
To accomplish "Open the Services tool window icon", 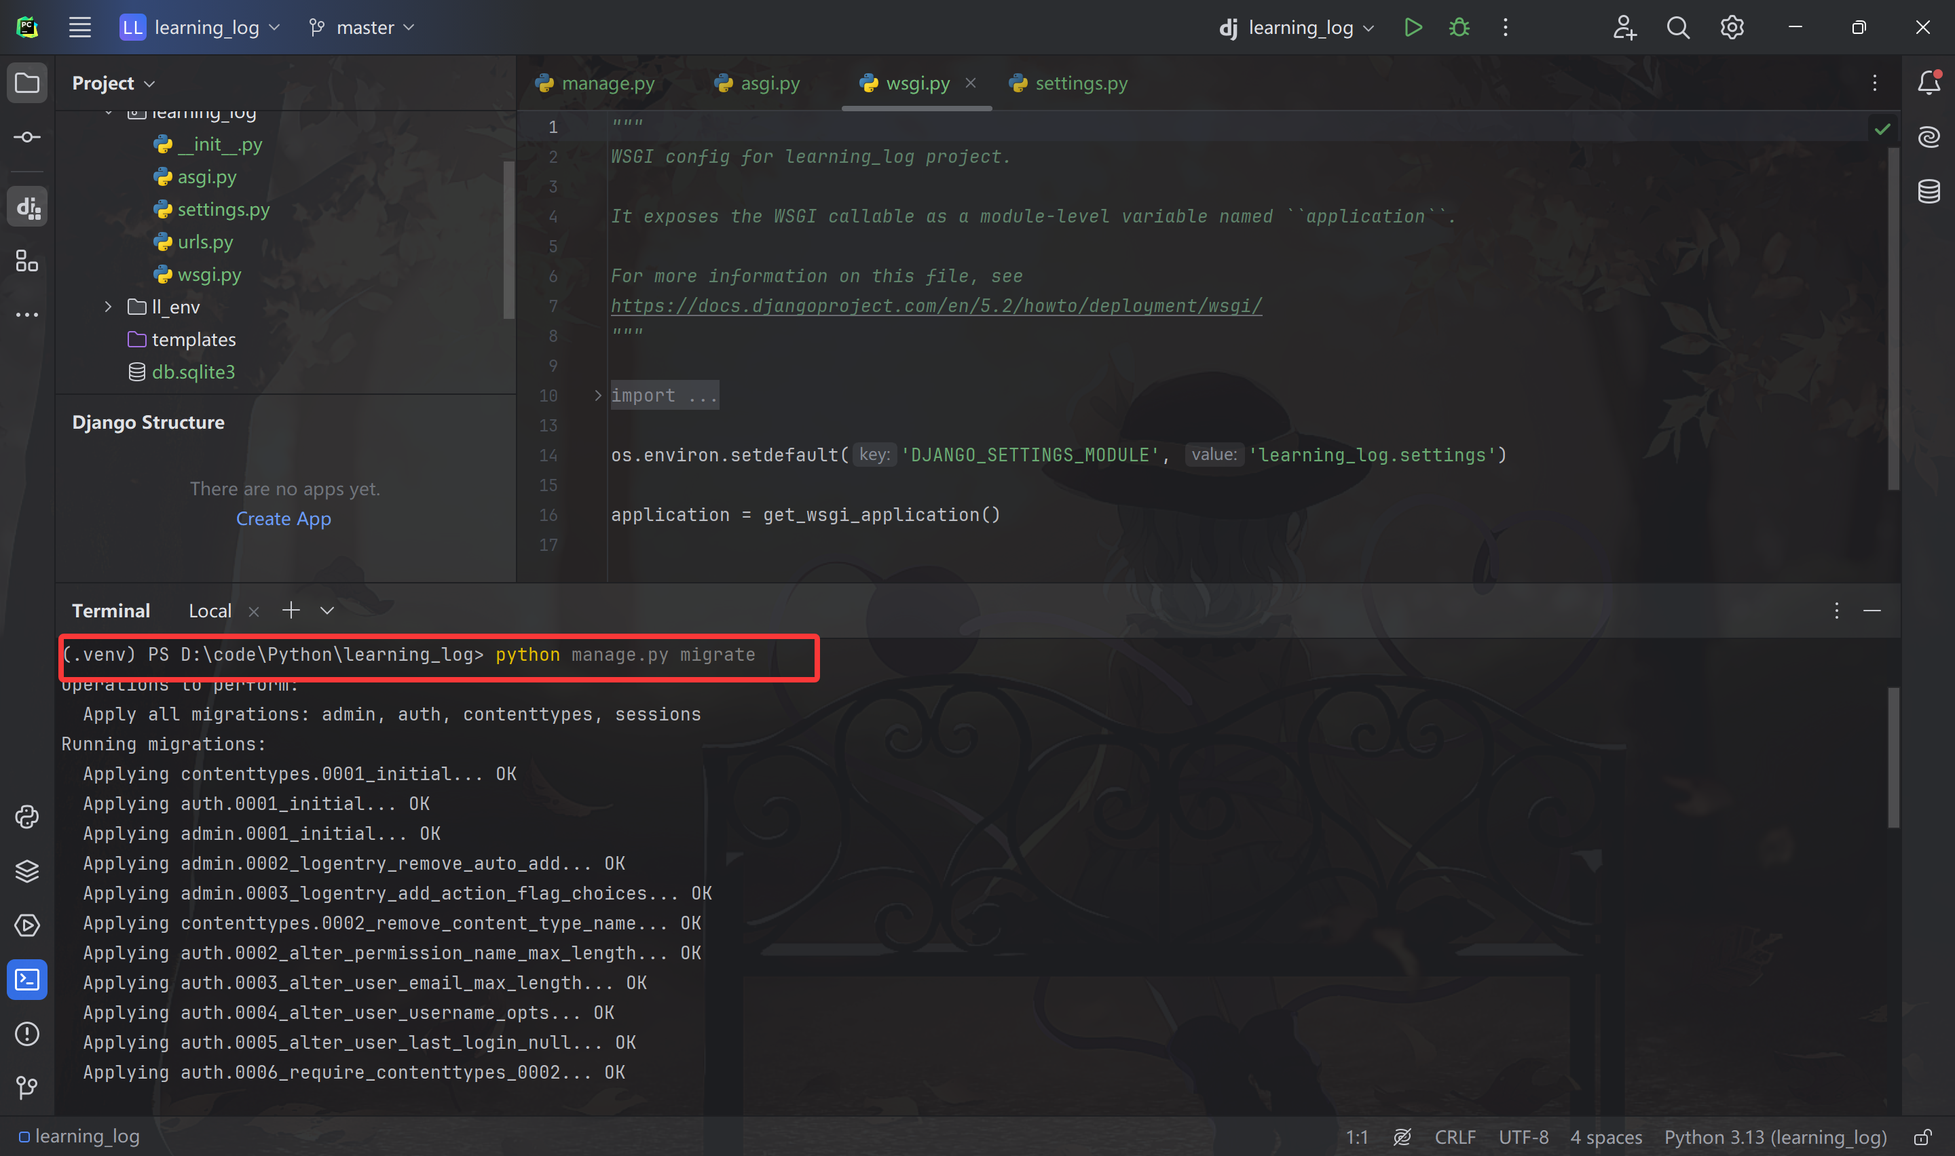I will 27,925.
